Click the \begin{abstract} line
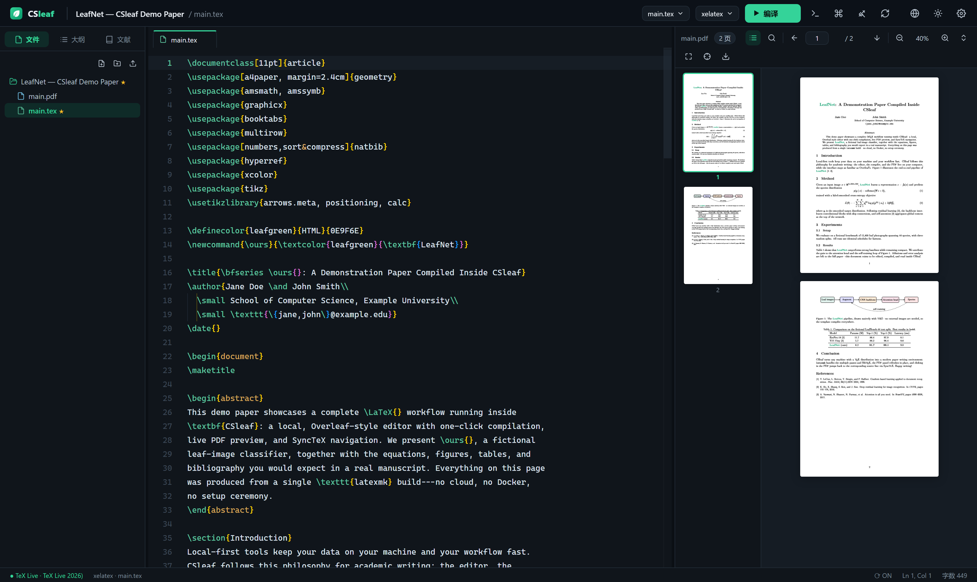 [225, 398]
